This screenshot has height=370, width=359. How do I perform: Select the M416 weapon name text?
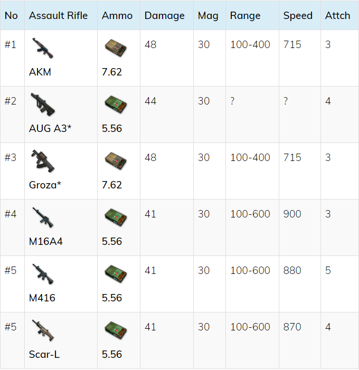(x=42, y=298)
